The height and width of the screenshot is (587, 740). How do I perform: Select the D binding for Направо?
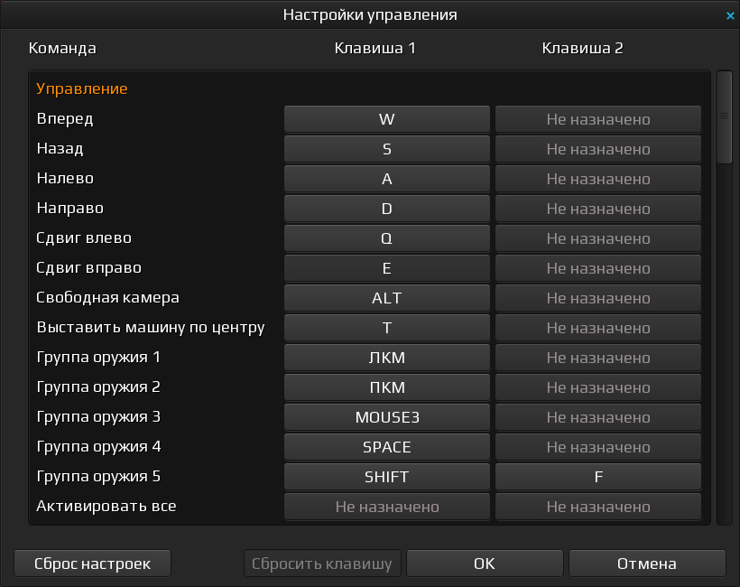386,208
